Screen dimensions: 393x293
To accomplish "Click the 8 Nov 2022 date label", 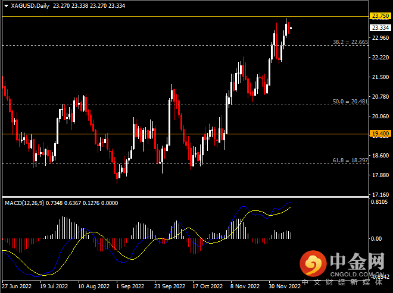I will coord(245,286).
